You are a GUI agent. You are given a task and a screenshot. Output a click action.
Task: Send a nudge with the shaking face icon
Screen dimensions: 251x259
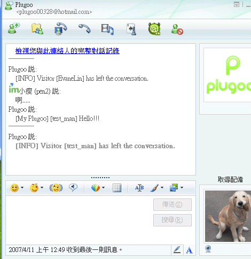[x=56, y=188]
